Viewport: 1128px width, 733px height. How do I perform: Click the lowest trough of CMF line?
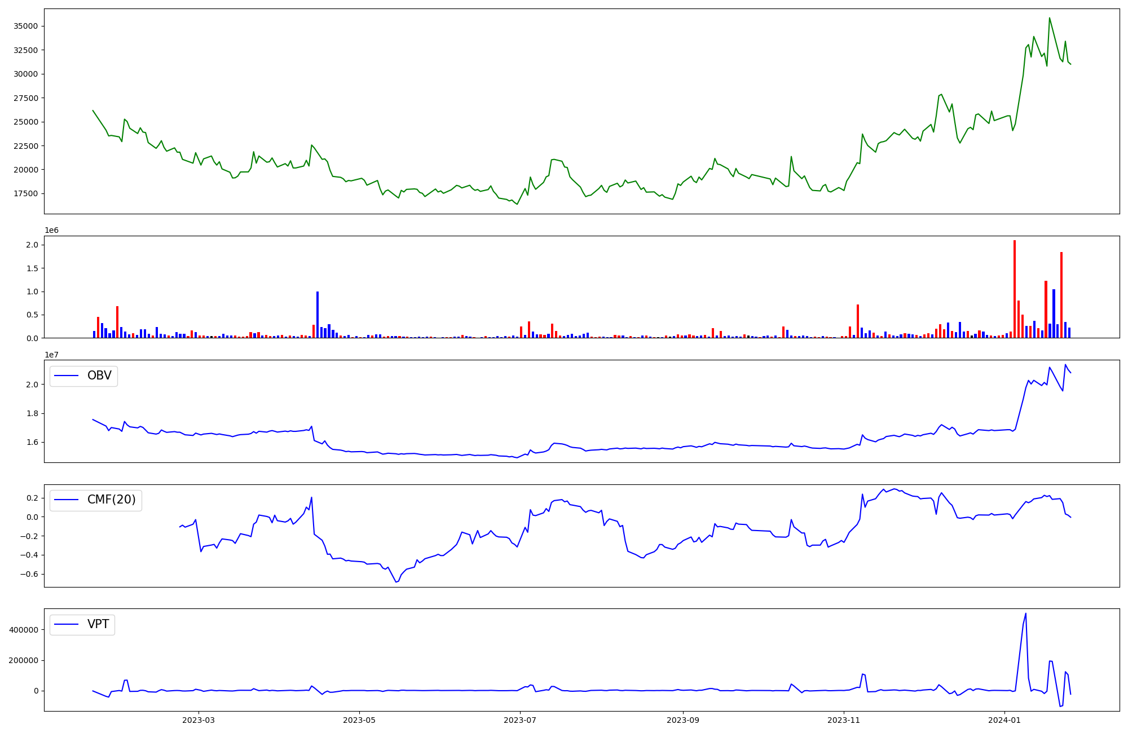396,582
